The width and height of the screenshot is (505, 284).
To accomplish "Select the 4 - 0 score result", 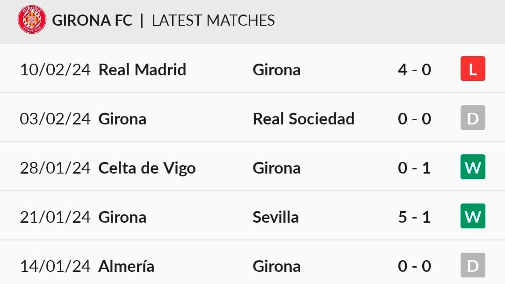I will click(414, 70).
